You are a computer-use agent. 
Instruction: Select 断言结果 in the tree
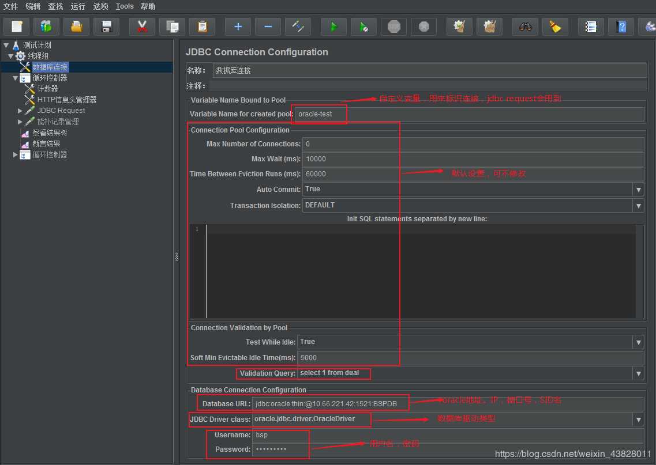coord(46,143)
